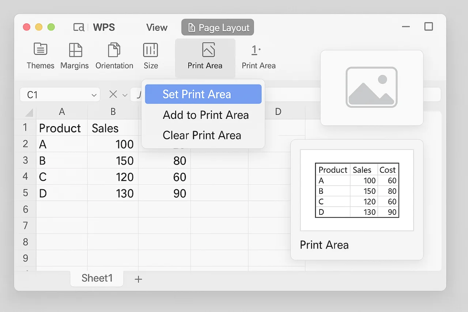Add a new sheet with plus button
Screen dimensions: 468x312
(x=138, y=279)
